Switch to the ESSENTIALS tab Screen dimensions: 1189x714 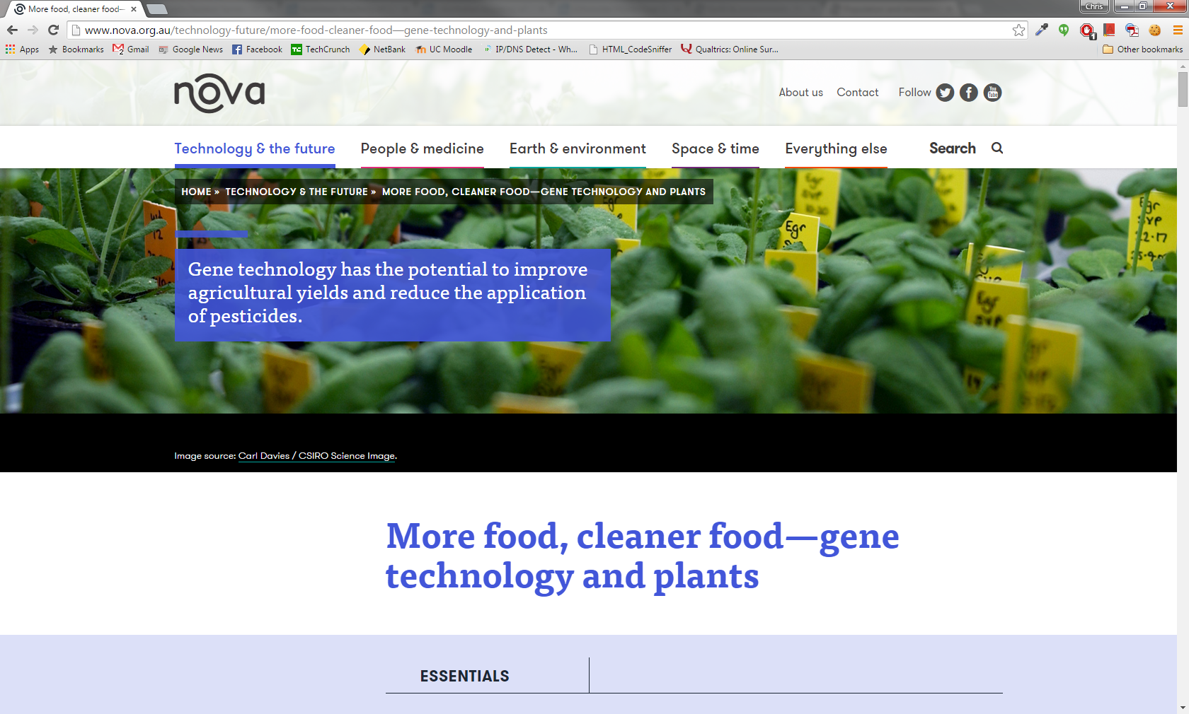coord(465,676)
